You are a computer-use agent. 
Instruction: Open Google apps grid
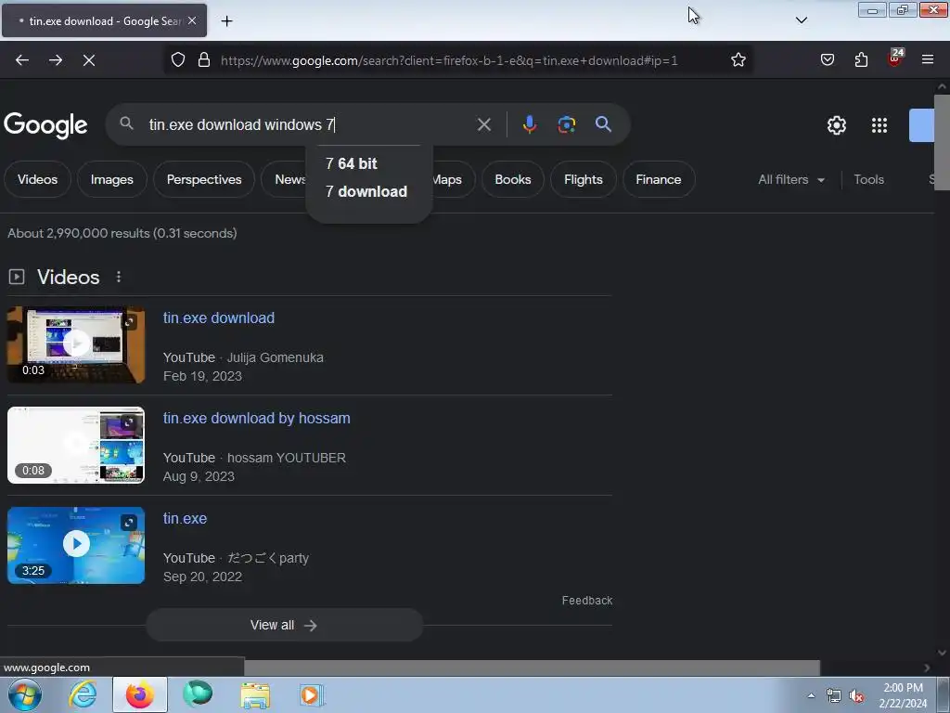click(x=879, y=125)
